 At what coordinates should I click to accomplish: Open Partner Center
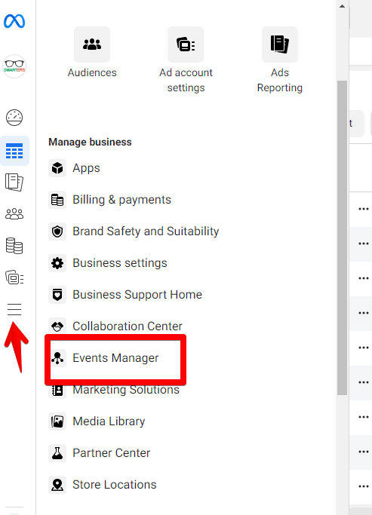click(112, 453)
